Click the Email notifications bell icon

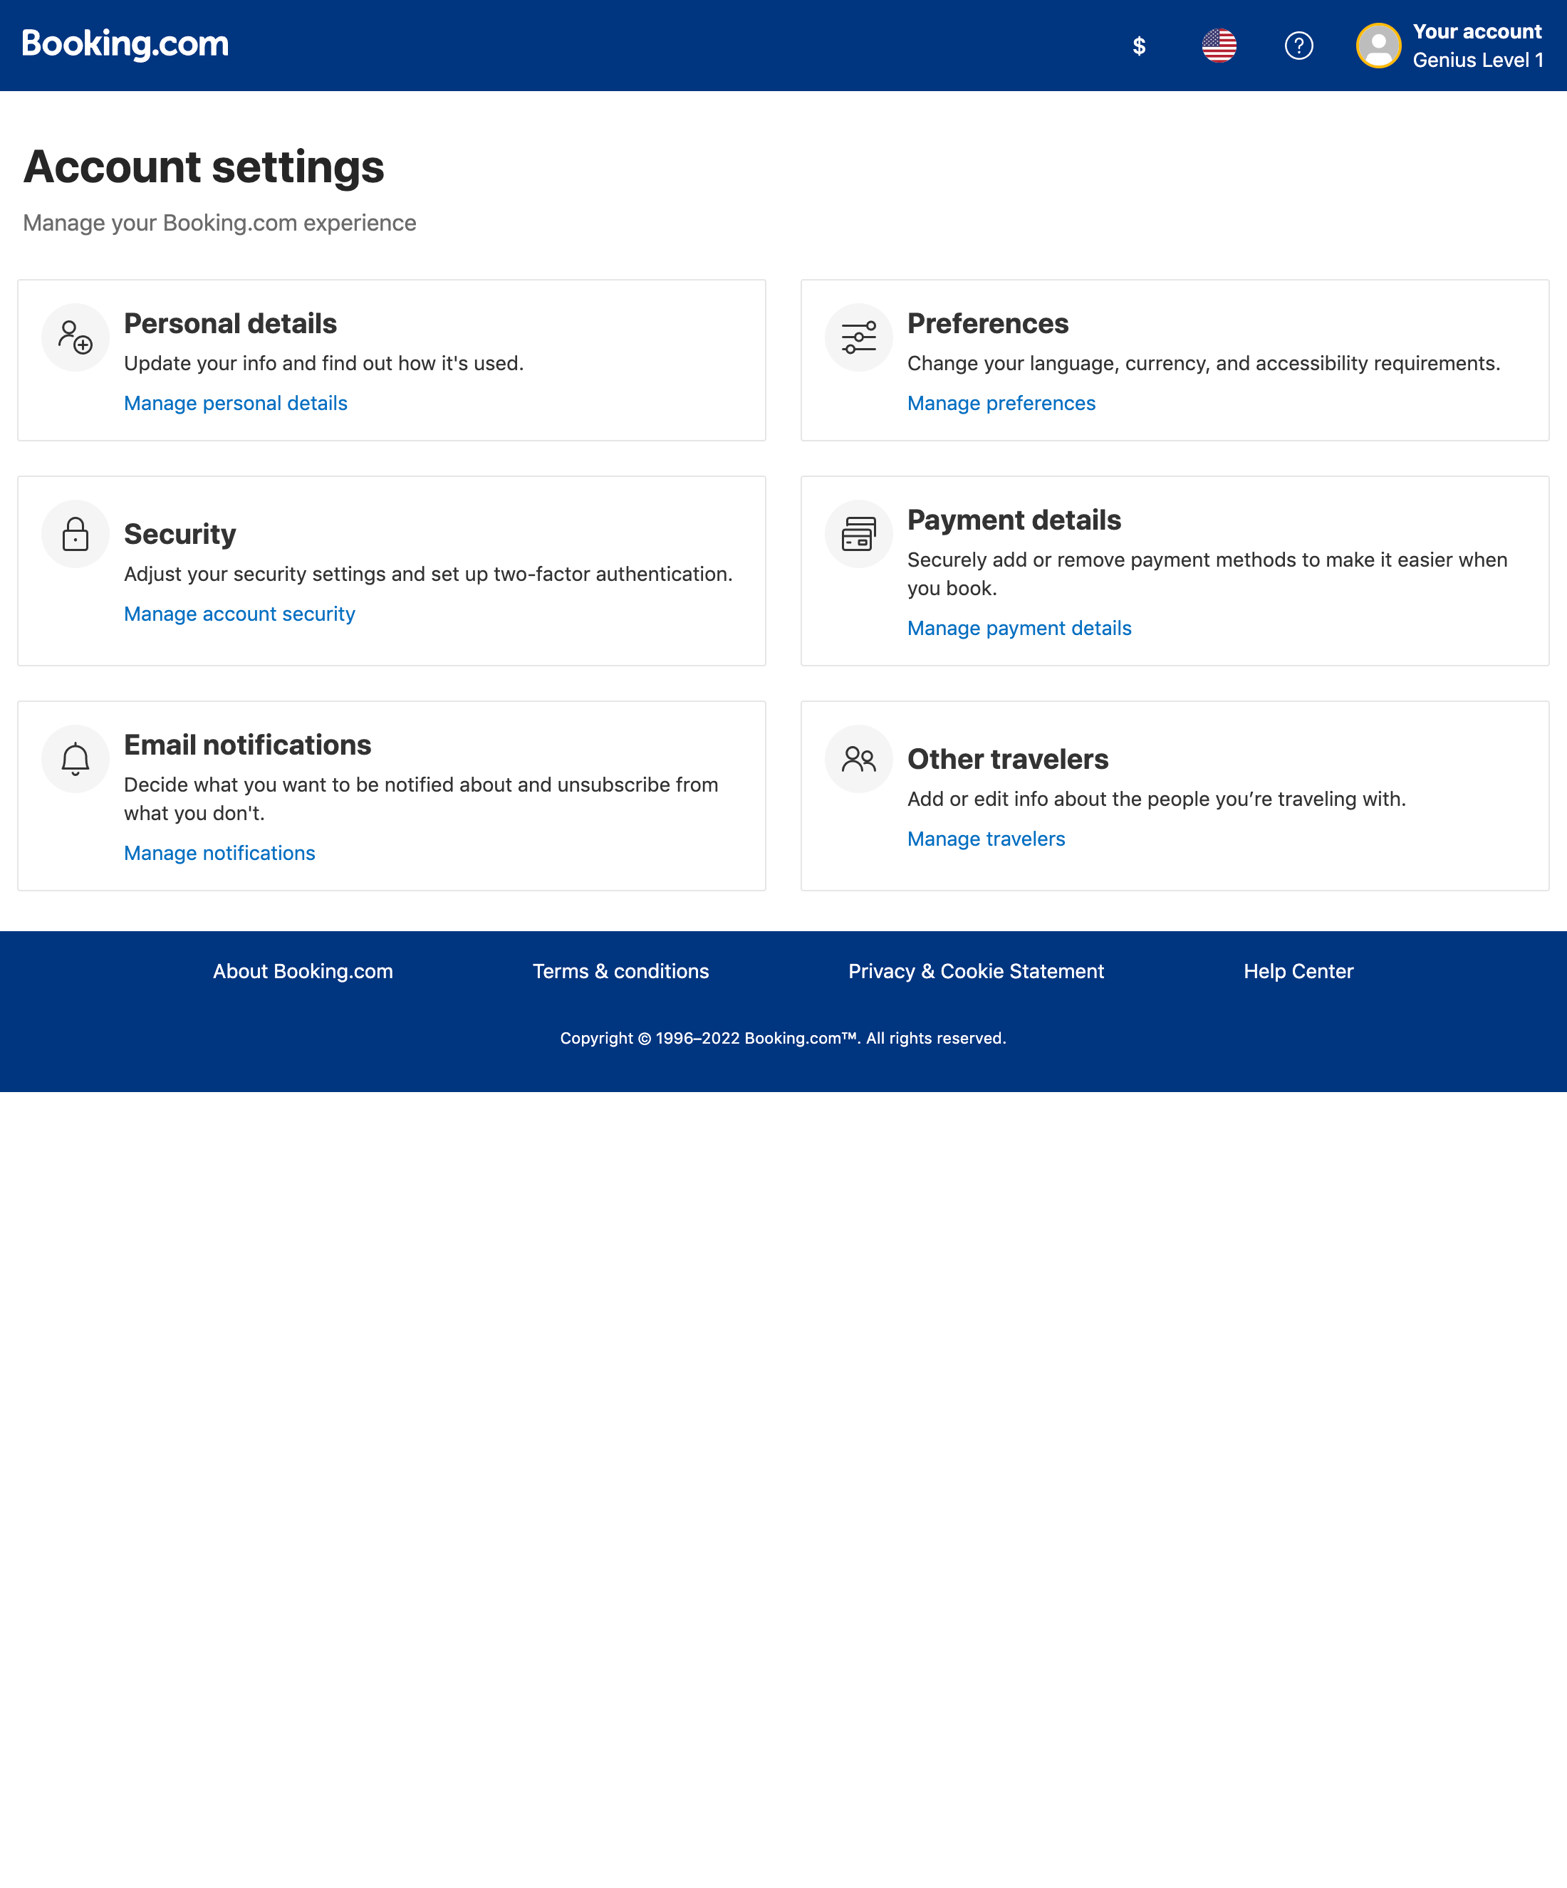coord(75,758)
